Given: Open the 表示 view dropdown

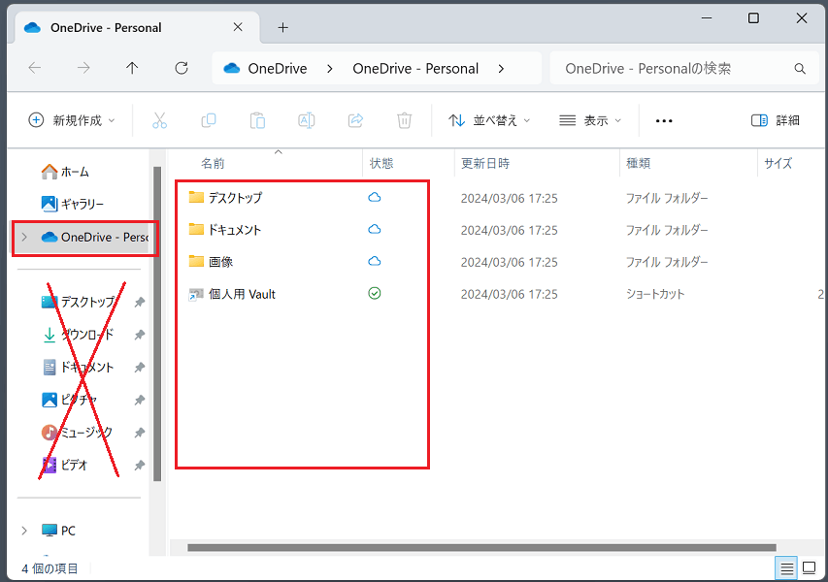Looking at the screenshot, I should tap(590, 121).
